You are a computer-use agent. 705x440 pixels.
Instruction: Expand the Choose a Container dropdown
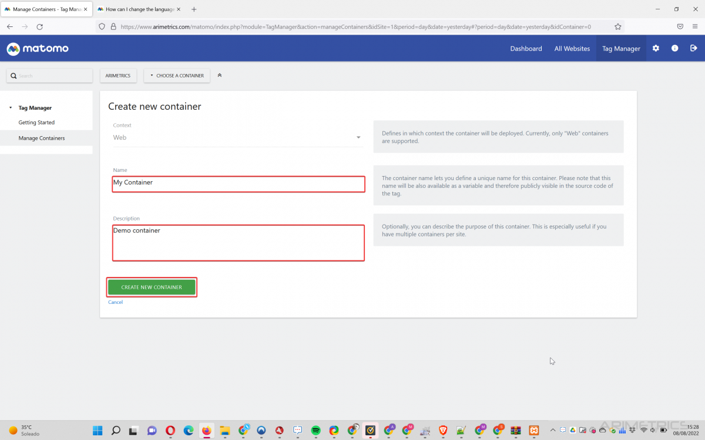click(x=177, y=76)
